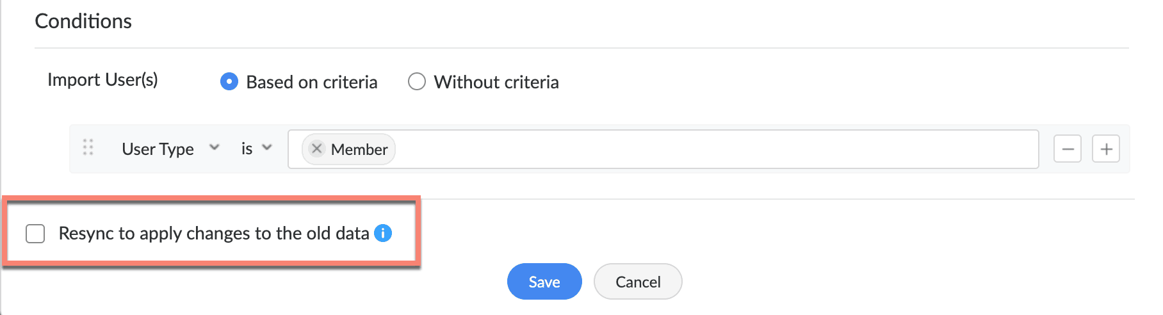Screen dimensions: 1163x315
Task: Click the Import User(s) field label
Action: [102, 79]
